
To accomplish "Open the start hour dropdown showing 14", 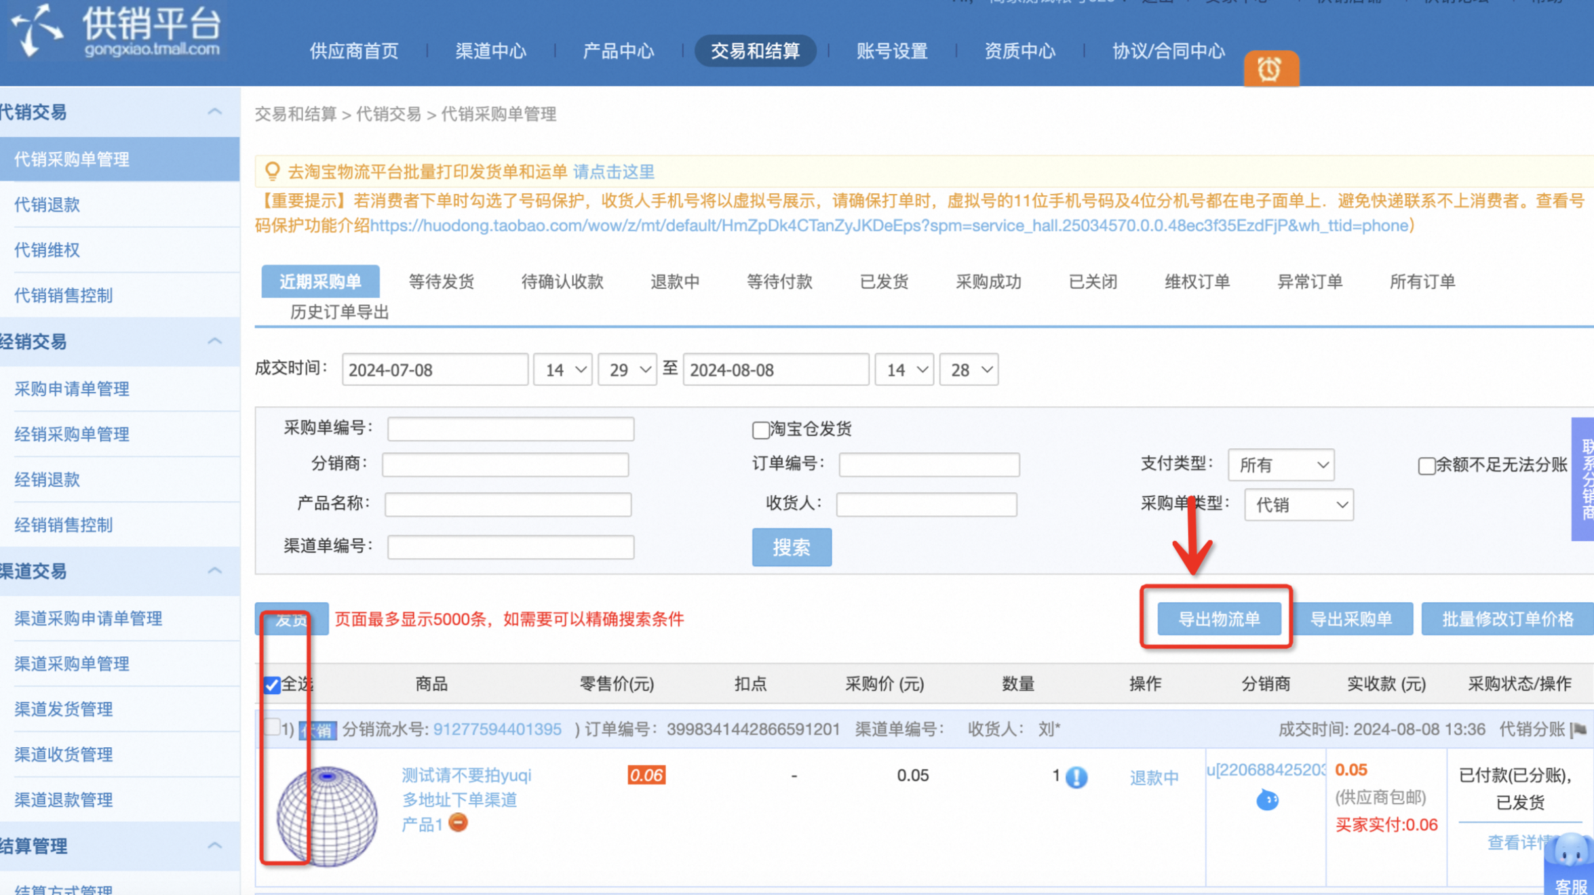I will point(563,370).
